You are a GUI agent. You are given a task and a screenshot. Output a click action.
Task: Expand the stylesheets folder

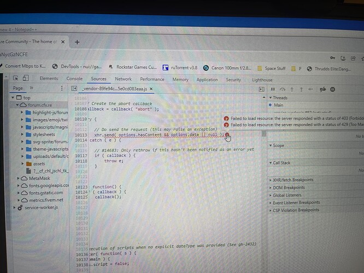tap(22, 134)
